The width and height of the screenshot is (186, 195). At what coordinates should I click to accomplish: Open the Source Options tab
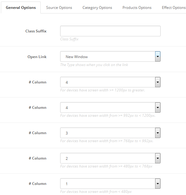[59, 8]
